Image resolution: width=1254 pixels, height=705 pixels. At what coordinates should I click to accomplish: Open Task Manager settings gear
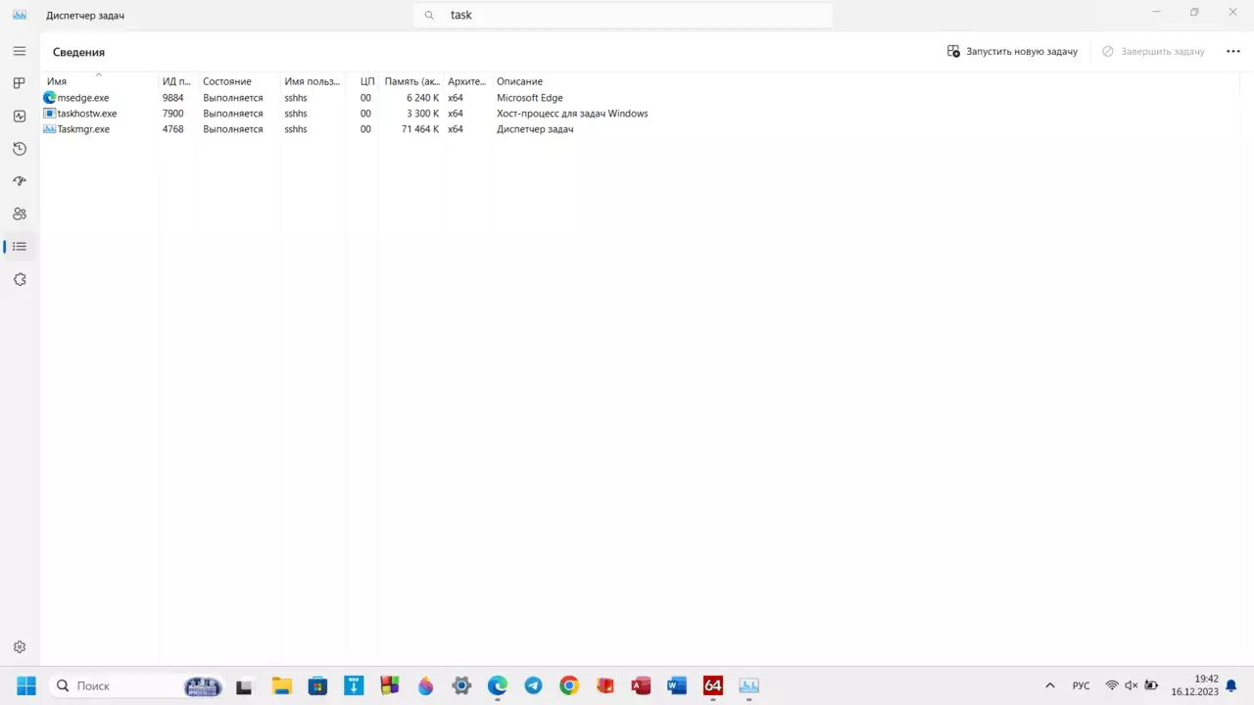[x=20, y=647]
